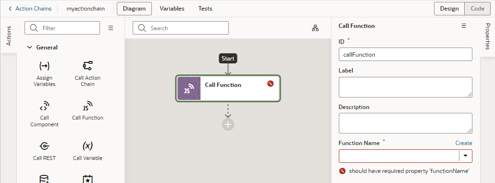Image resolution: width=495 pixels, height=183 pixels.
Task: Toggle the Properties side tab
Action: click(487, 37)
